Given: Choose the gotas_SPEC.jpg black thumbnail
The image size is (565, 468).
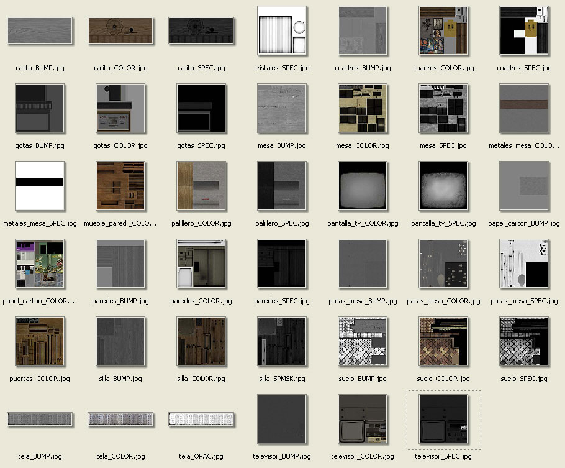Looking at the screenshot, I should tap(201, 108).
